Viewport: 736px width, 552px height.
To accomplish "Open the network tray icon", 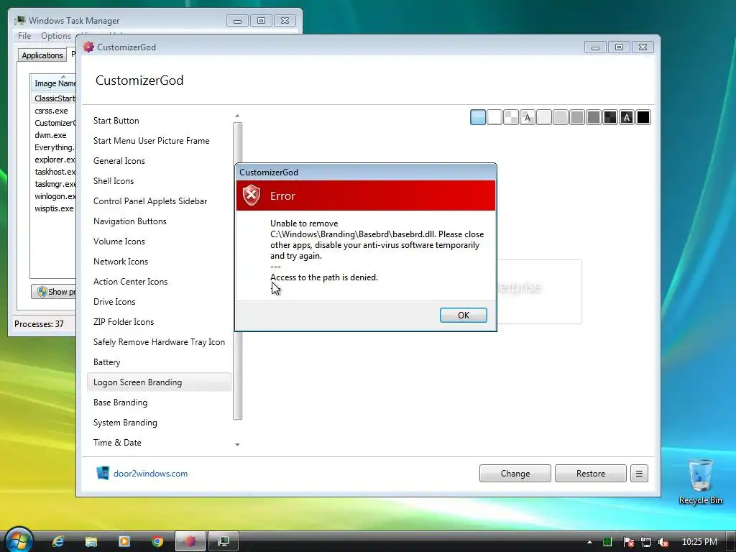I will pos(646,542).
